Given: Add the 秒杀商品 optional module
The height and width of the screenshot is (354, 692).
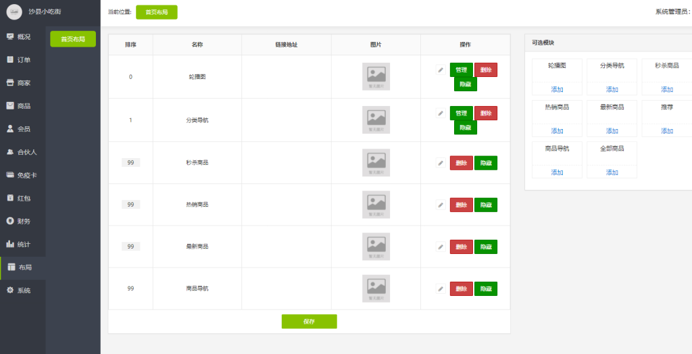Looking at the screenshot, I should (667, 89).
